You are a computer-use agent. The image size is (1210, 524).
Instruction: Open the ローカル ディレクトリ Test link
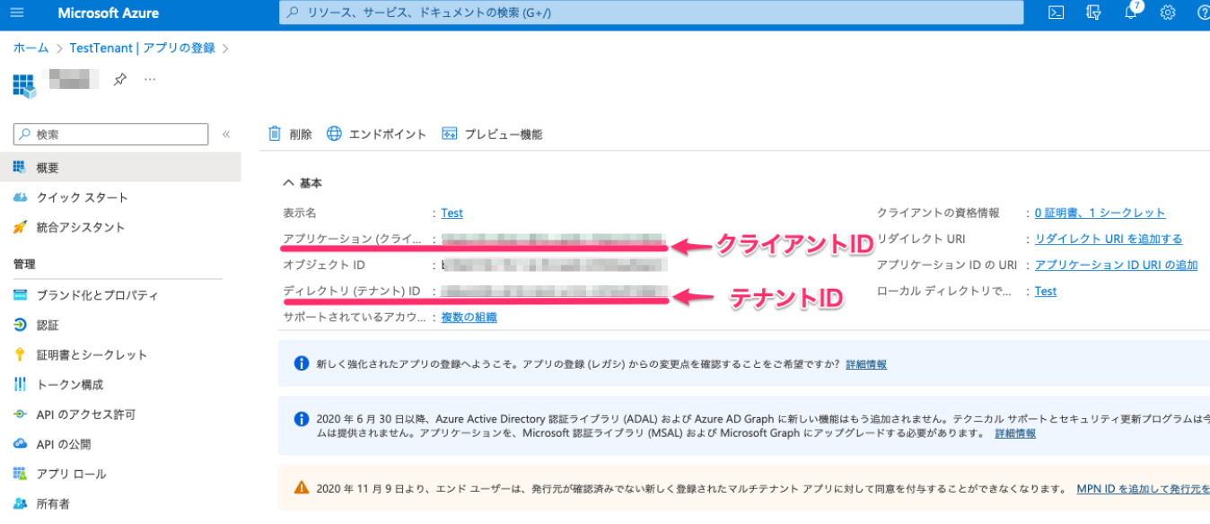pyautogui.click(x=1046, y=292)
